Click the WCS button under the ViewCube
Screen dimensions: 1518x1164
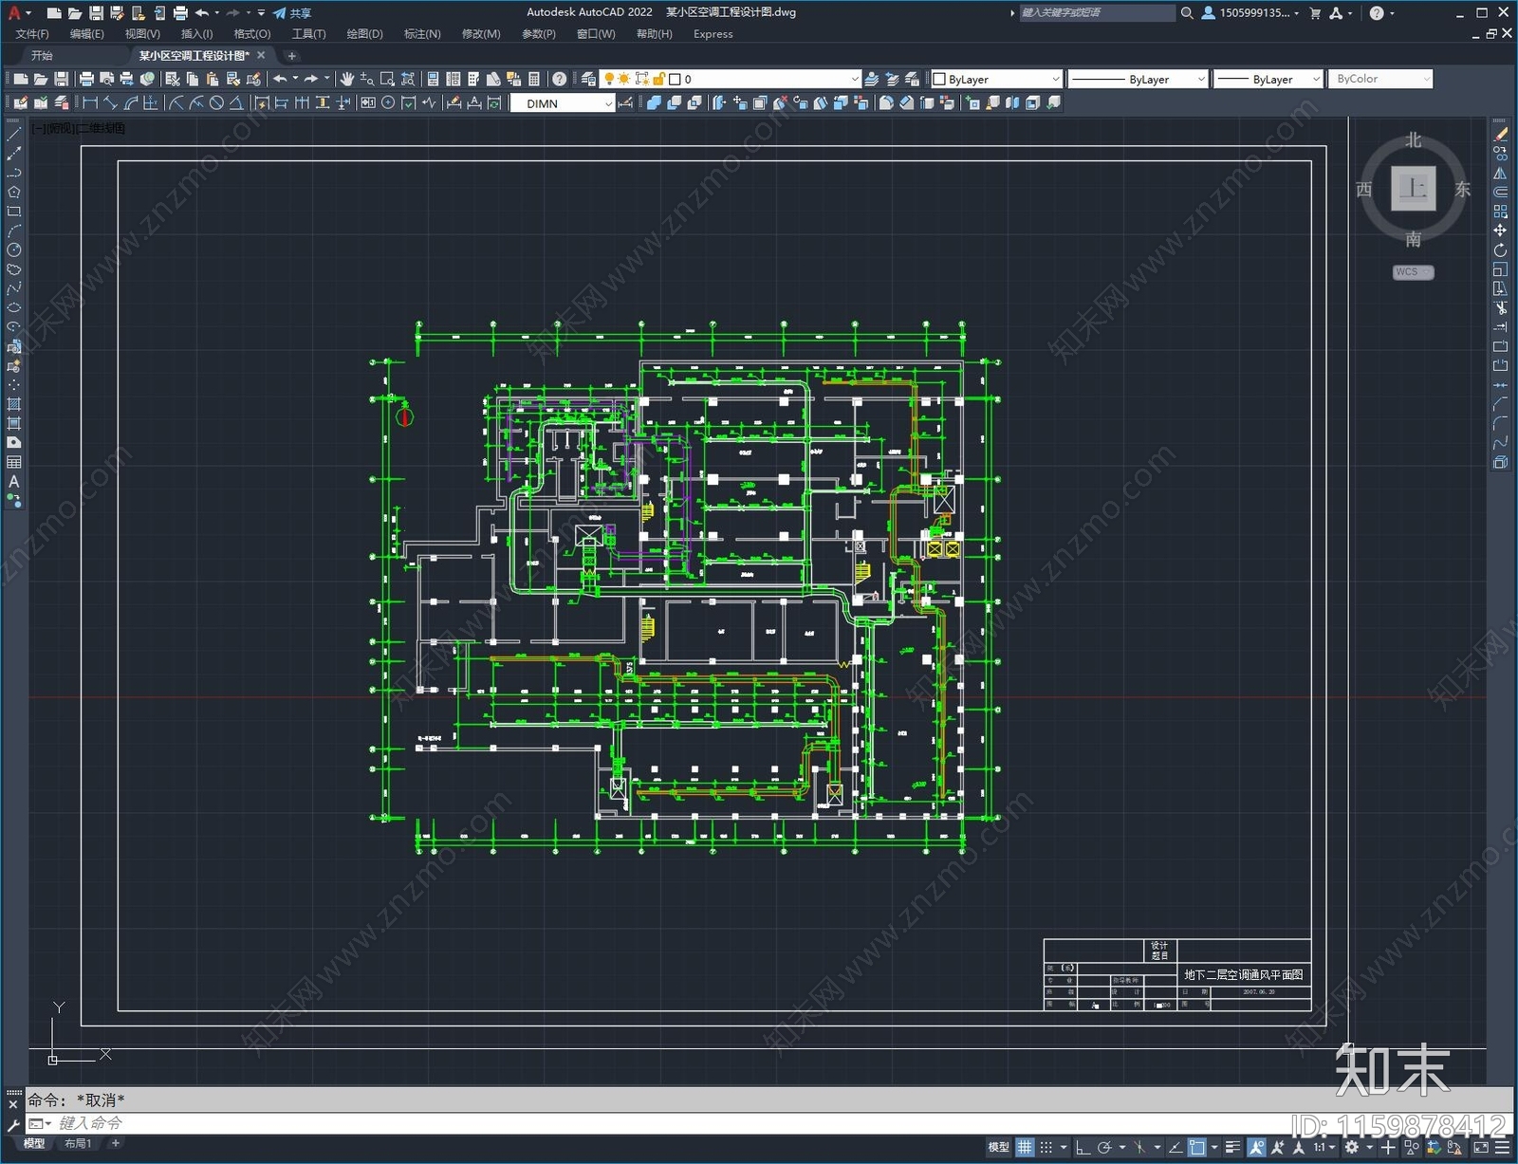click(1413, 272)
